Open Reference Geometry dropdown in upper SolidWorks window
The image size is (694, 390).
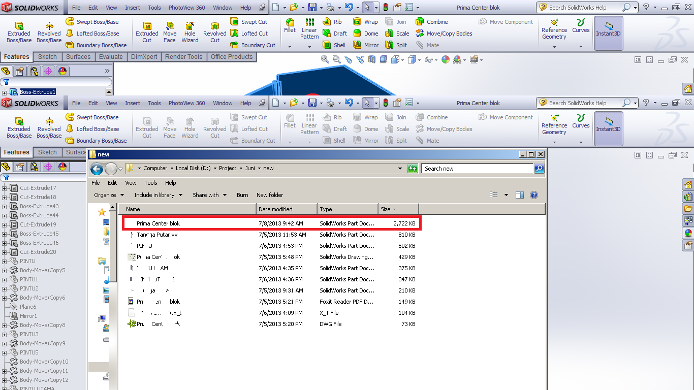tap(554, 47)
